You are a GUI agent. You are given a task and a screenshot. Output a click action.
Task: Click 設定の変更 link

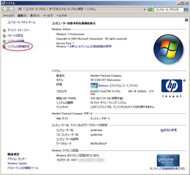pos(170,130)
